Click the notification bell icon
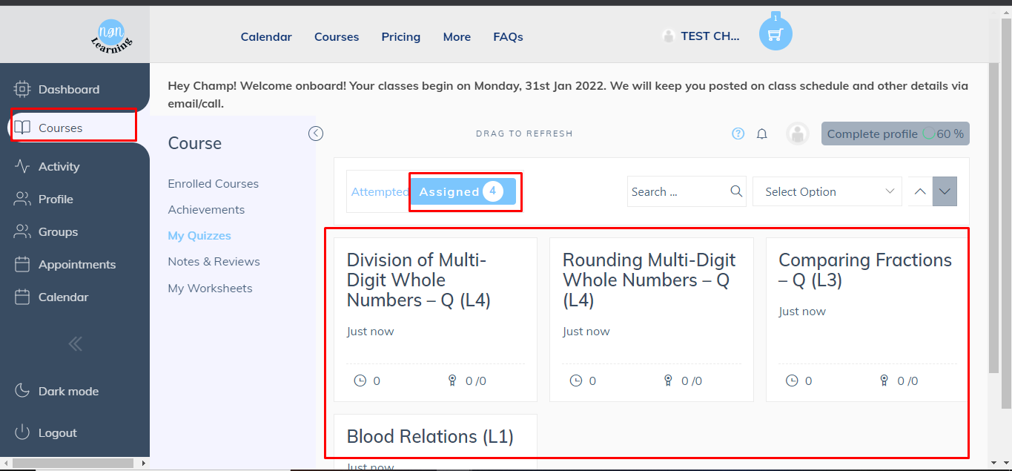This screenshot has width=1012, height=471. 761,134
